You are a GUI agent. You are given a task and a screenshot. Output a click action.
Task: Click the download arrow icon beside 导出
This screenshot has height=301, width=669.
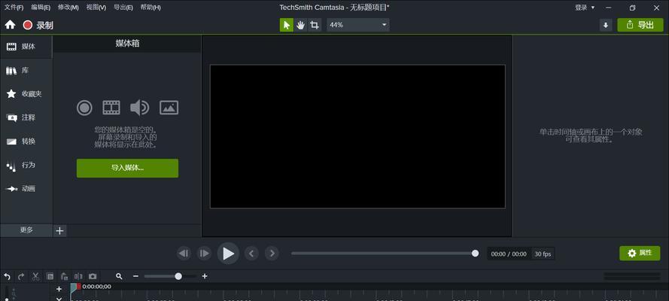pyautogui.click(x=606, y=25)
